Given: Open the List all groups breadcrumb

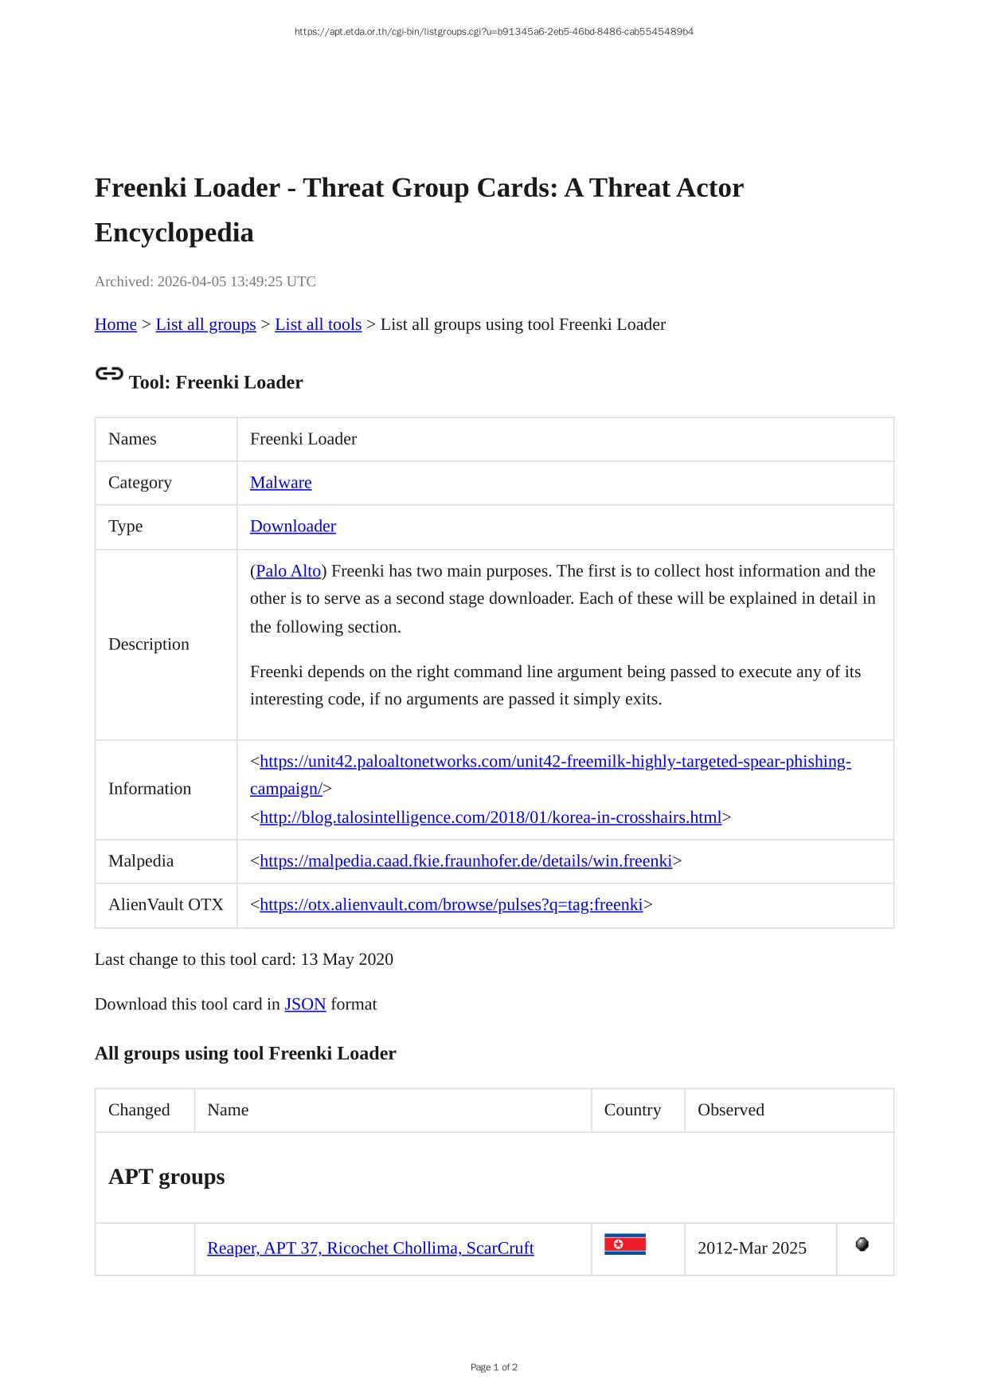Looking at the screenshot, I should 205,324.
